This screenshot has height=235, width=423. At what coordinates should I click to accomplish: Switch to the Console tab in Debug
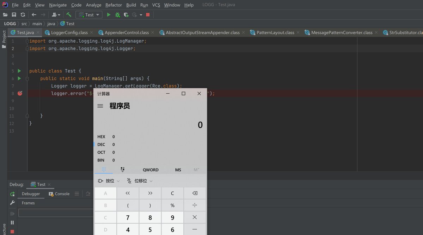pyautogui.click(x=59, y=194)
